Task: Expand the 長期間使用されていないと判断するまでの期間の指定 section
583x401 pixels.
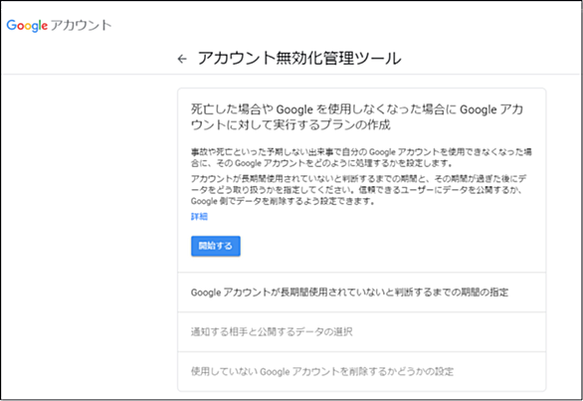Action: [x=361, y=292]
